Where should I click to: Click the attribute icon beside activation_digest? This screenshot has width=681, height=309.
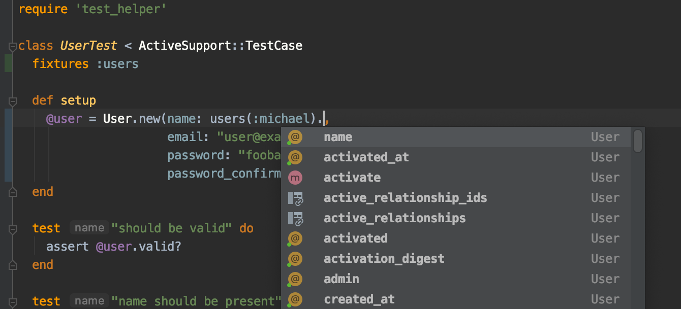pos(295,259)
